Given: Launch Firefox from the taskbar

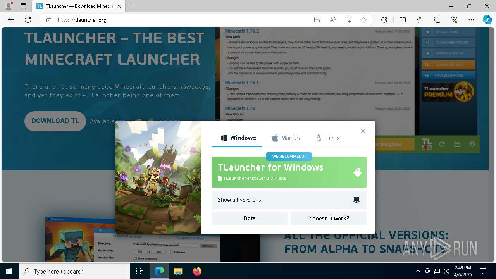Looking at the screenshot, I should coord(197,271).
